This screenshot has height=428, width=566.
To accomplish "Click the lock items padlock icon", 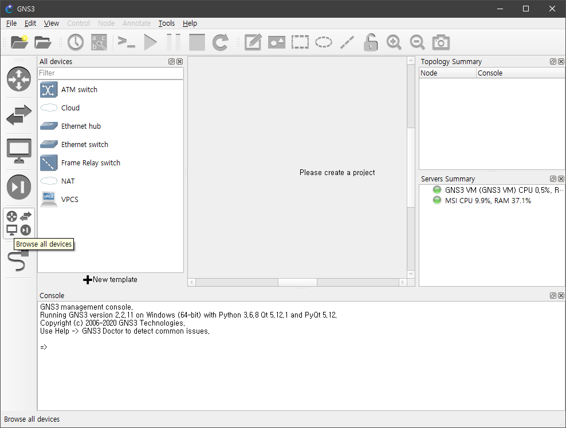I will point(370,42).
